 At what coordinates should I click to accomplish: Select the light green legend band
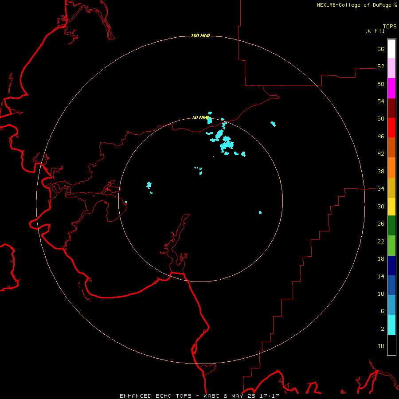(x=391, y=246)
